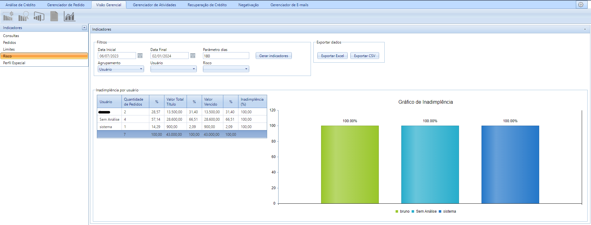Image resolution: width=591 pixels, height=225 pixels.
Task: Click the Parâmetro dias input field
Action: (226, 56)
